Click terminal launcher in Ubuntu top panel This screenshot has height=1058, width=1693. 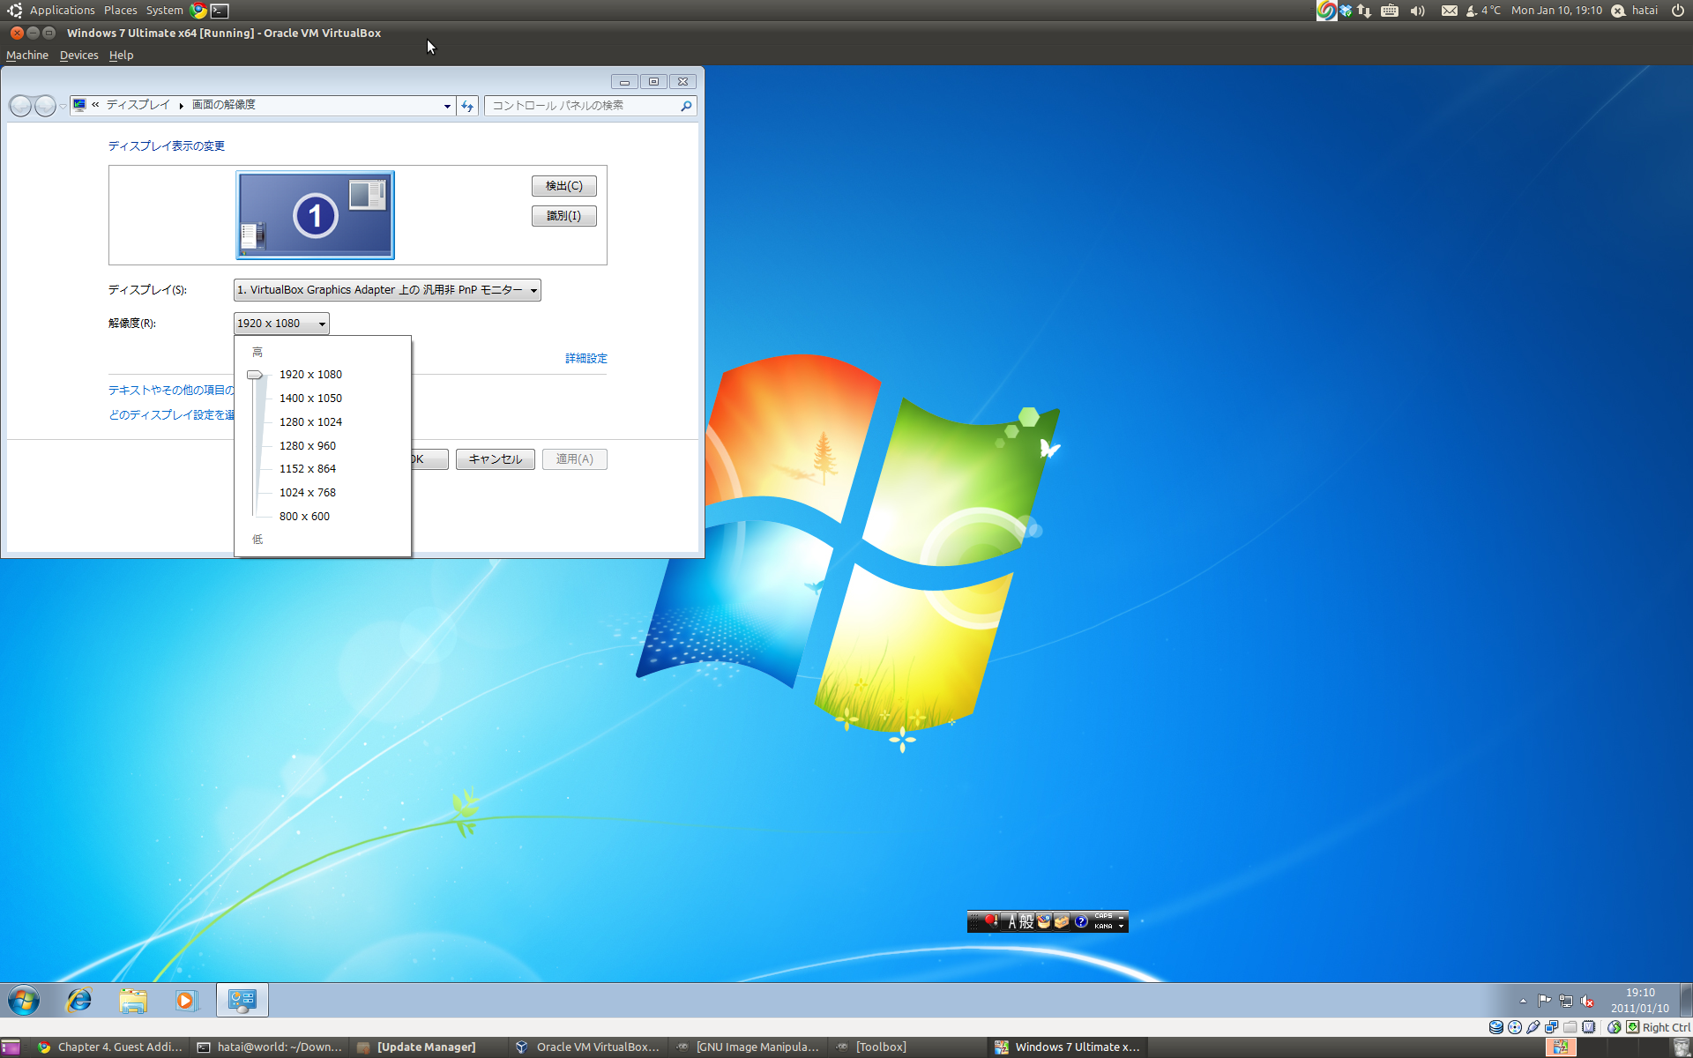tap(220, 11)
